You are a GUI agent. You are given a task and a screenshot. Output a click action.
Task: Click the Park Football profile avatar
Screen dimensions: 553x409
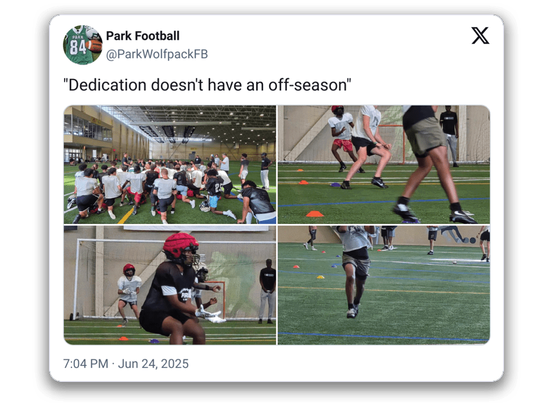tap(83, 45)
